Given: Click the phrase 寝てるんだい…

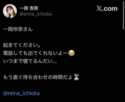Looking at the screenshot, I should (40, 61).
